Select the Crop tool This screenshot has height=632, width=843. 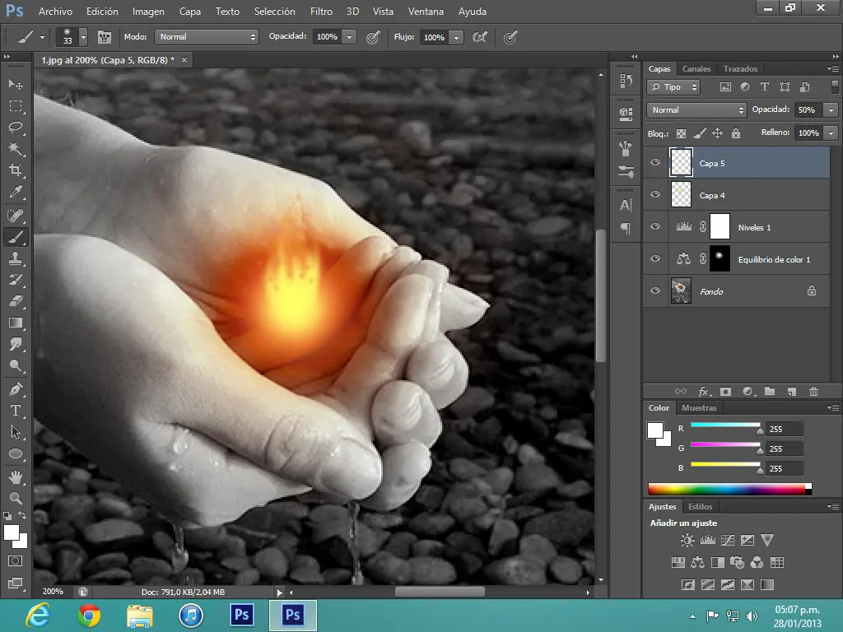tap(16, 170)
